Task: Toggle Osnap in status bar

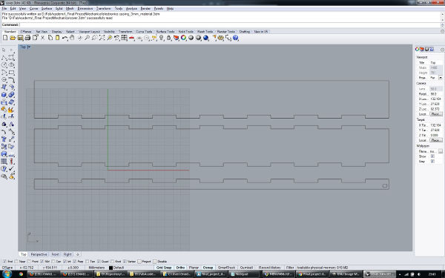Action: [208, 268]
